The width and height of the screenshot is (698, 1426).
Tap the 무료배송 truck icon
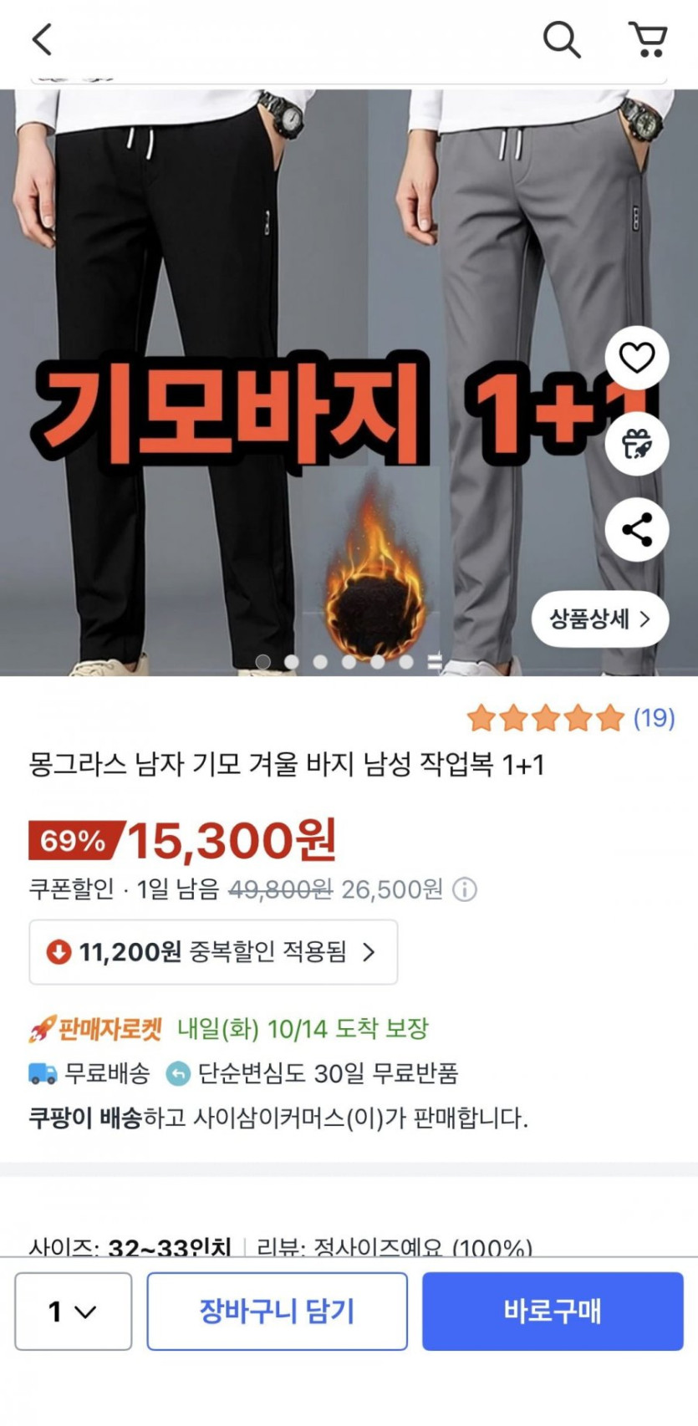43,1073
